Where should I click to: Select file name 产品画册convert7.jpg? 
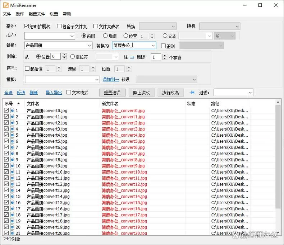click(x=47, y=154)
